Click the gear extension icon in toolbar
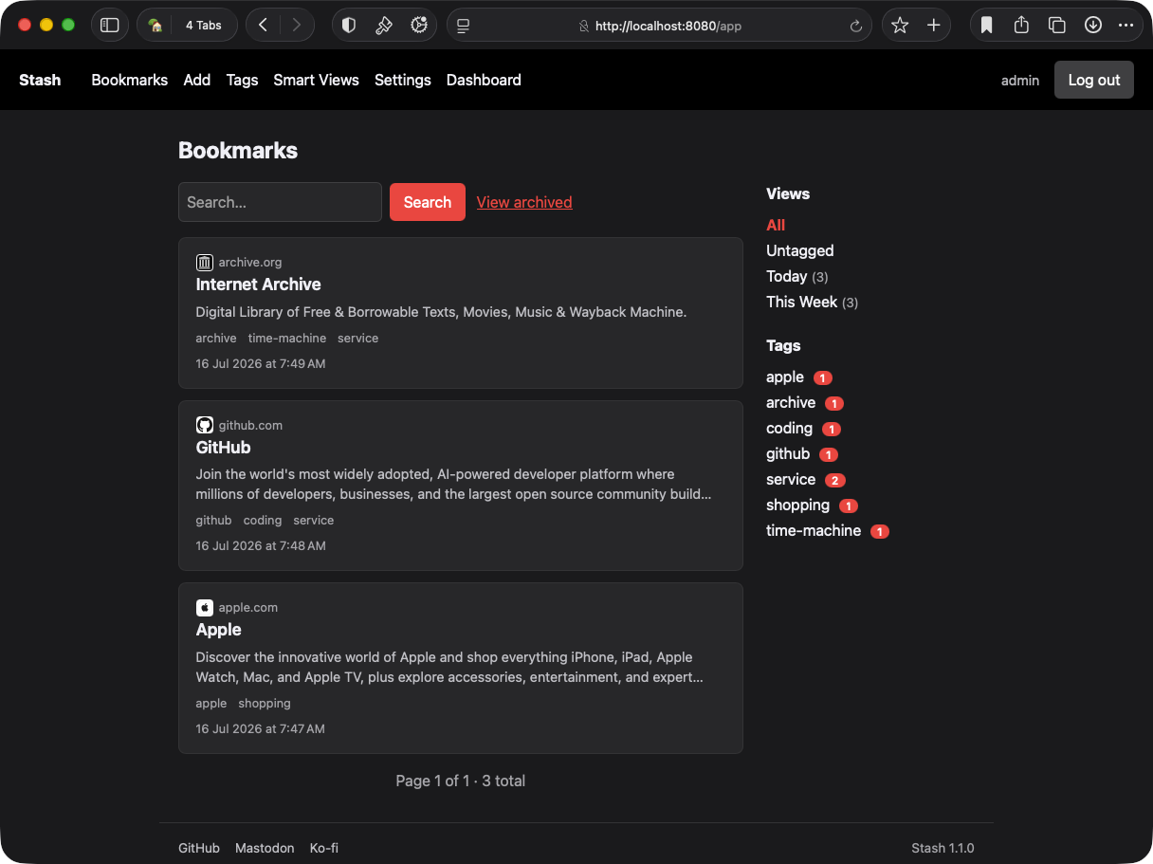This screenshot has width=1153, height=864. (419, 26)
